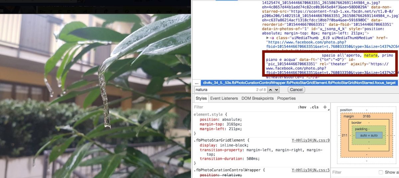Click the highlighted natura match in code
The height and width of the screenshot is (178, 399).
(x=370, y=55)
